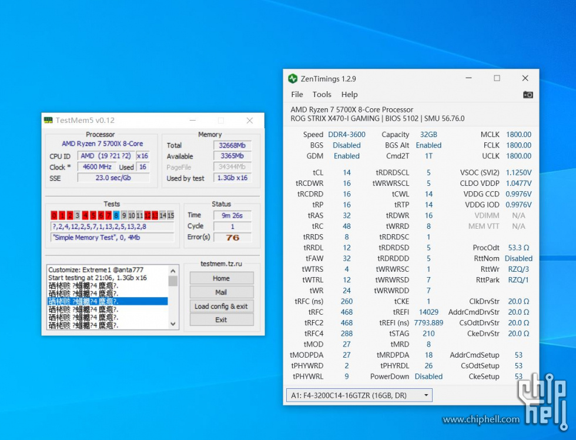Click the AMD Ryzen 7 5700X 8-Core label in TestMem5
The width and height of the screenshot is (576, 440).
click(102, 144)
